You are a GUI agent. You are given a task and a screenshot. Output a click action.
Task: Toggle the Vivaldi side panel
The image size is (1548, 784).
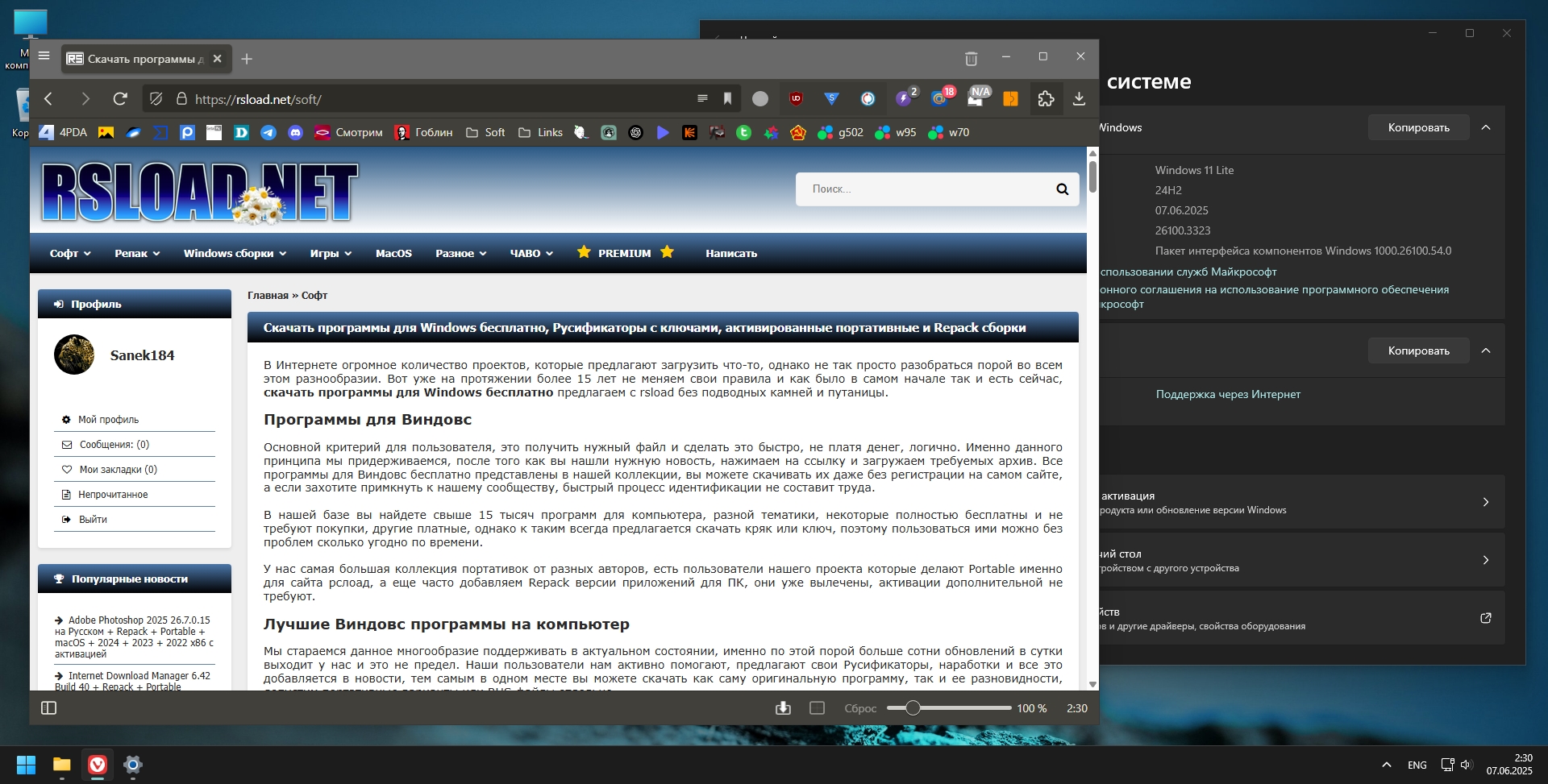point(48,708)
